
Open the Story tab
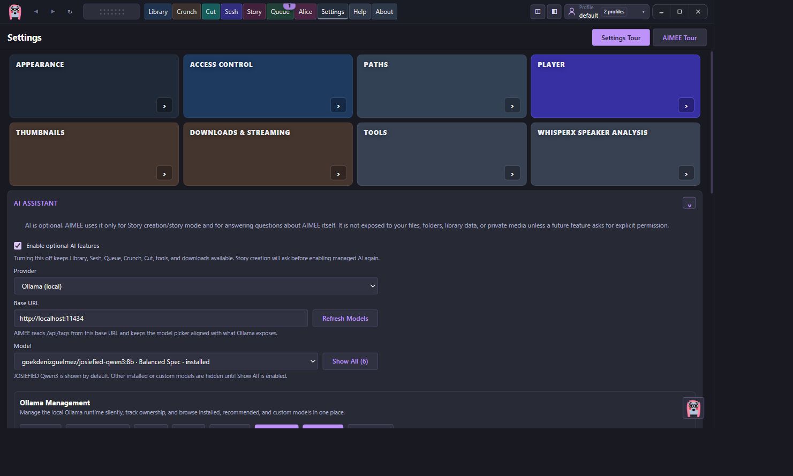(x=254, y=12)
